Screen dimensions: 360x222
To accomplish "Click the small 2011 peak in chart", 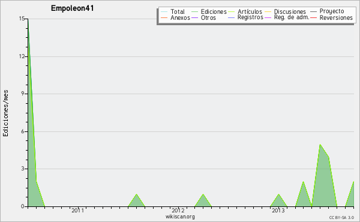I will coord(136,201).
